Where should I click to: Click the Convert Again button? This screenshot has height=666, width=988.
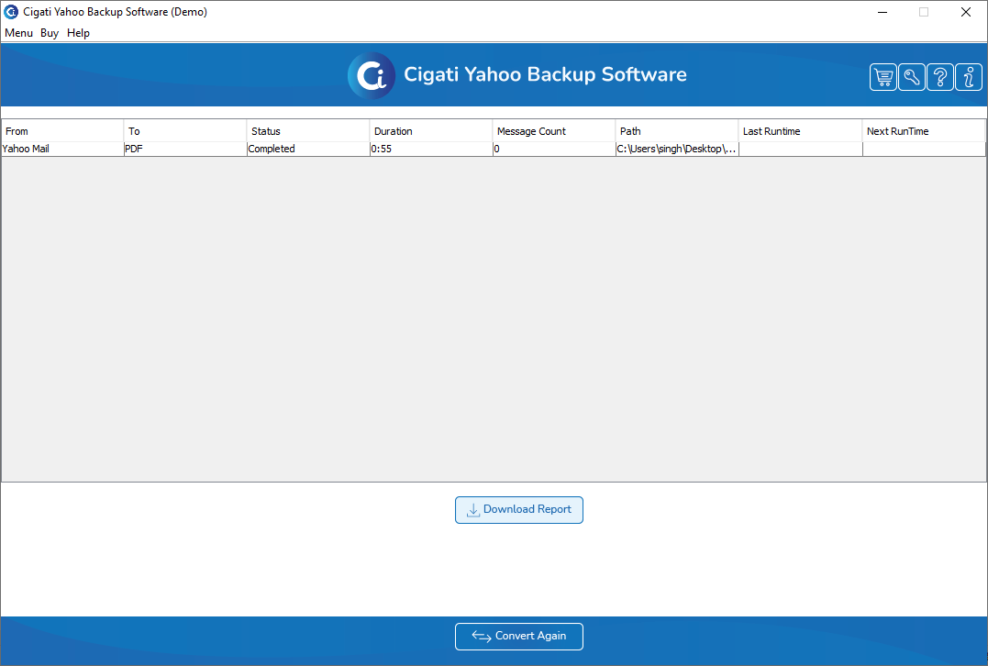pyautogui.click(x=518, y=637)
